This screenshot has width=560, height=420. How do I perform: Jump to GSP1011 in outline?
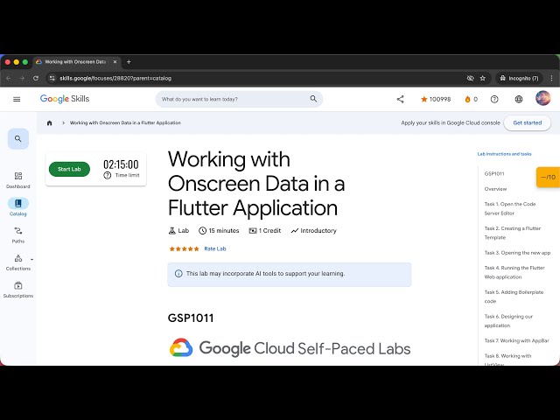494,174
